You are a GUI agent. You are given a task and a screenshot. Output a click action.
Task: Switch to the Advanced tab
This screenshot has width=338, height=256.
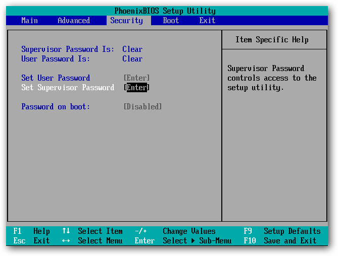pyautogui.click(x=74, y=21)
